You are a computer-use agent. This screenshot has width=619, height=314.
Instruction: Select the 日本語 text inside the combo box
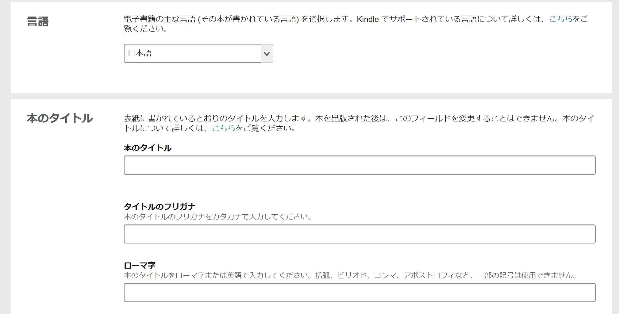coord(140,53)
